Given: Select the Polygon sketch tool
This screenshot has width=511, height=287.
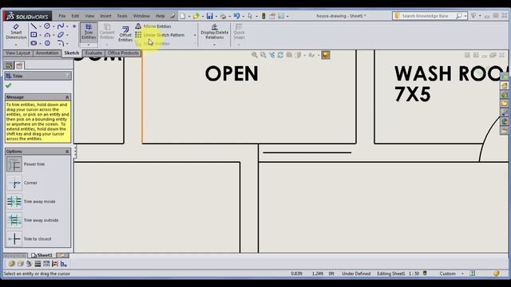Looking at the screenshot, I should pos(47,43).
